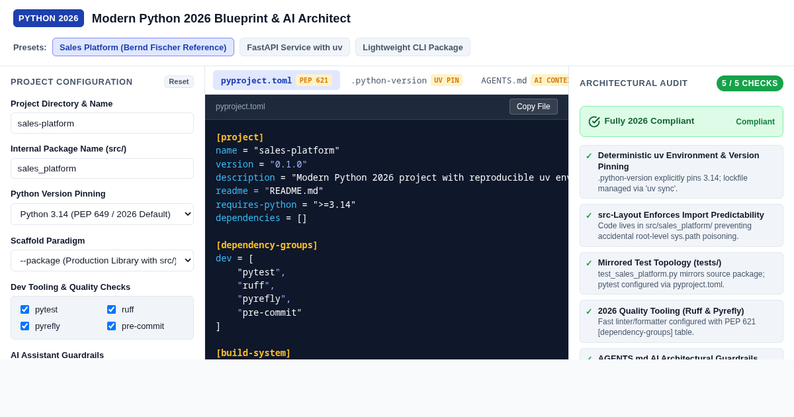The width and height of the screenshot is (794, 417).
Task: Click the Copy File button
Action: [533, 107]
